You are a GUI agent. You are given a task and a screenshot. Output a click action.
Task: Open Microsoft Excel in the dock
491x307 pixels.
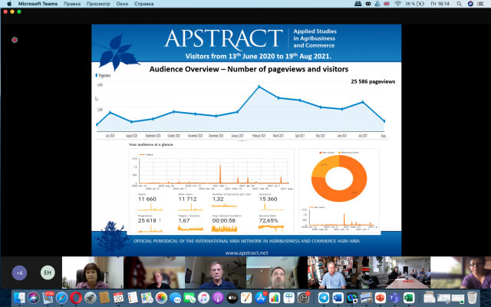[409, 298]
